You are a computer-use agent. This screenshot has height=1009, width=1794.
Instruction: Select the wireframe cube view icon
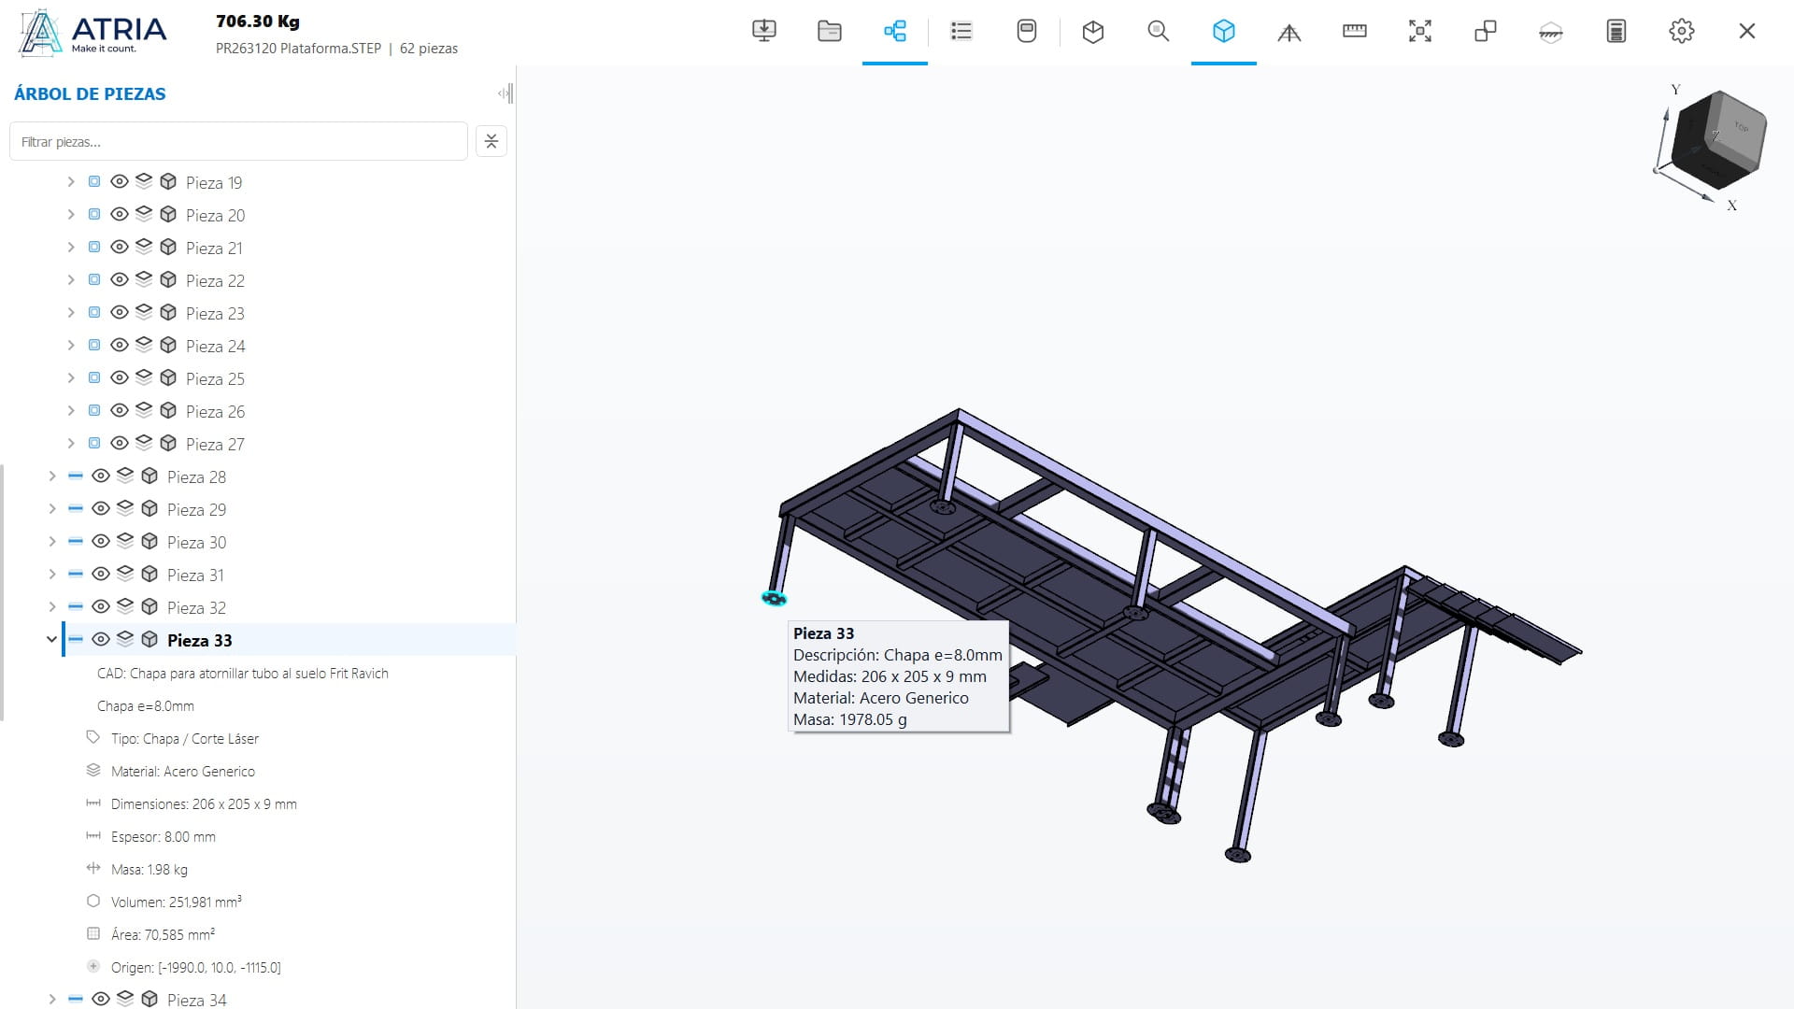tap(1093, 31)
